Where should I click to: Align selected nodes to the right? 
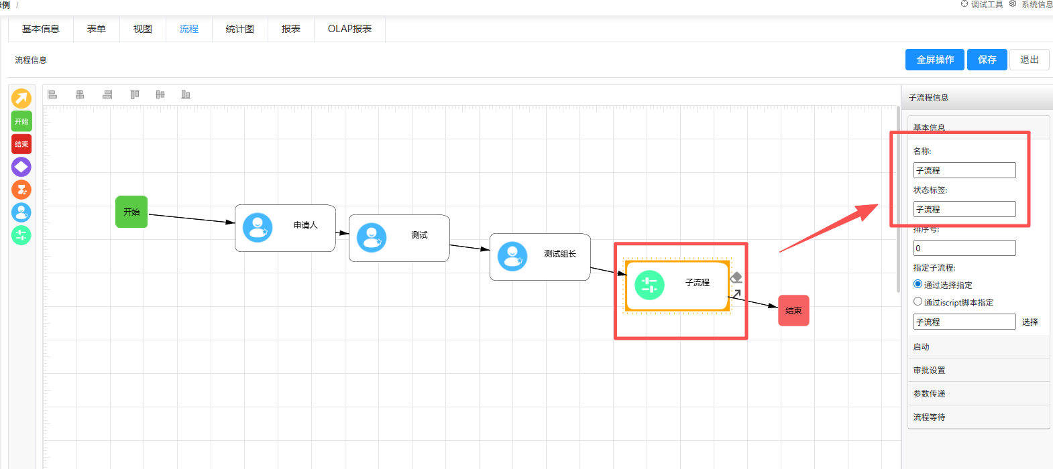click(x=107, y=94)
